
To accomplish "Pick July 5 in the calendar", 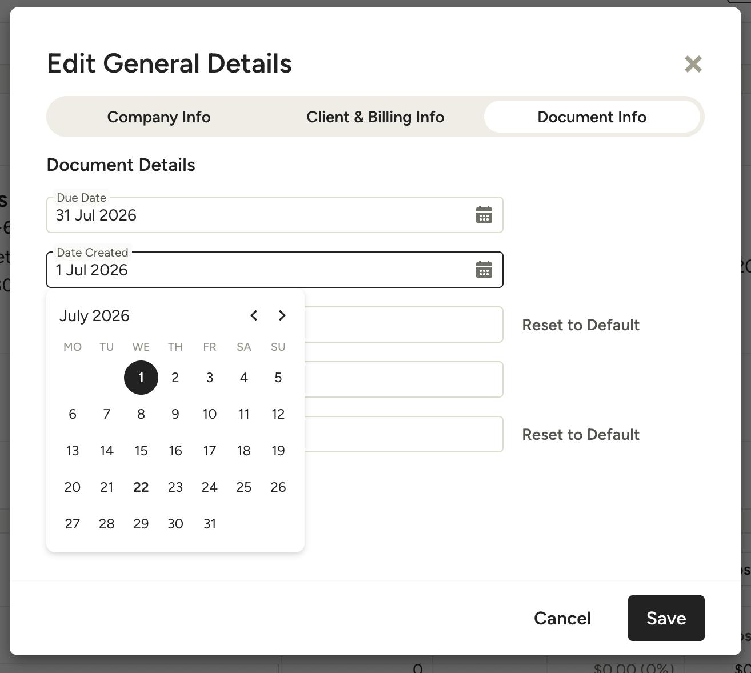I will 278,378.
